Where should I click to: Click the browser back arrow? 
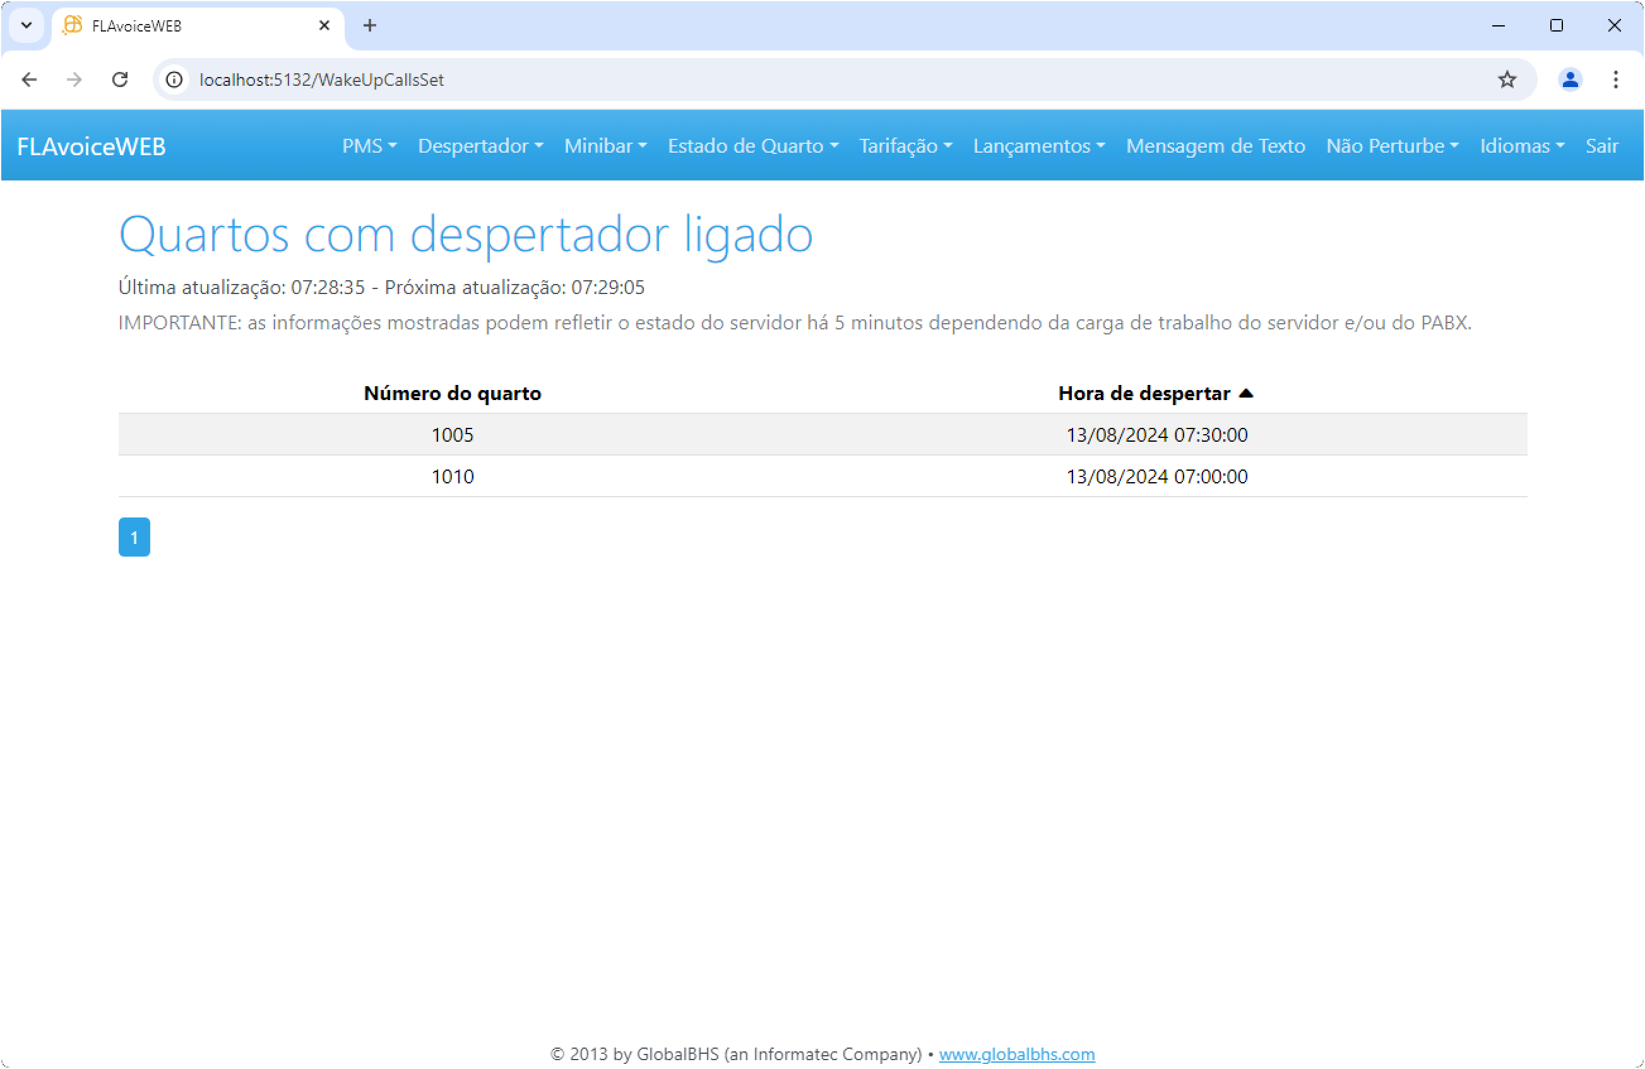coord(29,80)
